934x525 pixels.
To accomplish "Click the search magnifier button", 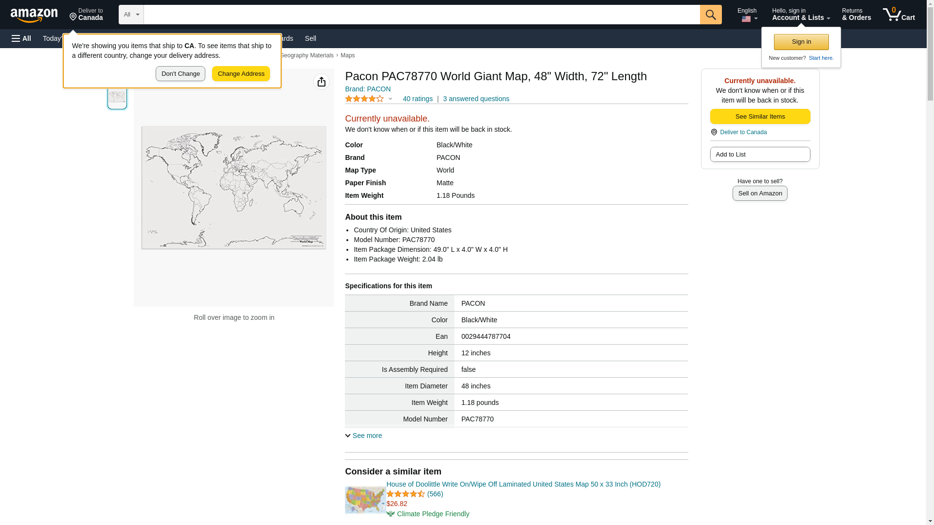I will [711, 15].
